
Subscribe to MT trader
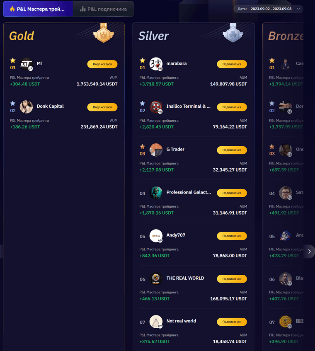click(102, 64)
